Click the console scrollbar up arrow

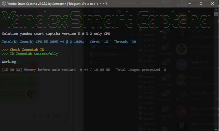point(216,10)
